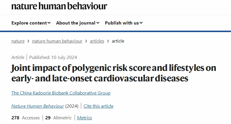Open the nature human behaviour breadcrumb link
231x124 pixels.
(57, 41)
